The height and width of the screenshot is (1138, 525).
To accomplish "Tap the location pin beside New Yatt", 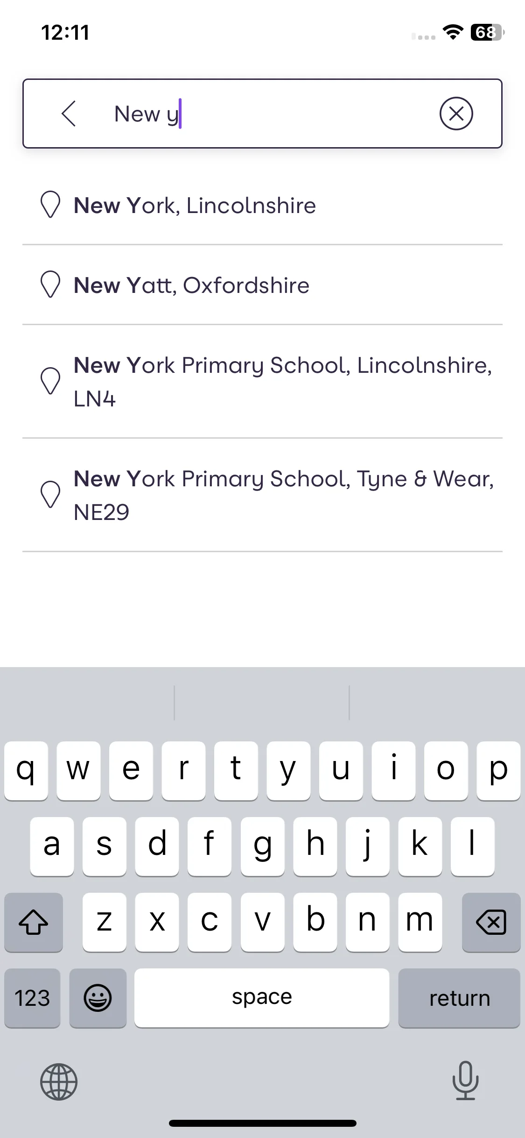I will [50, 284].
